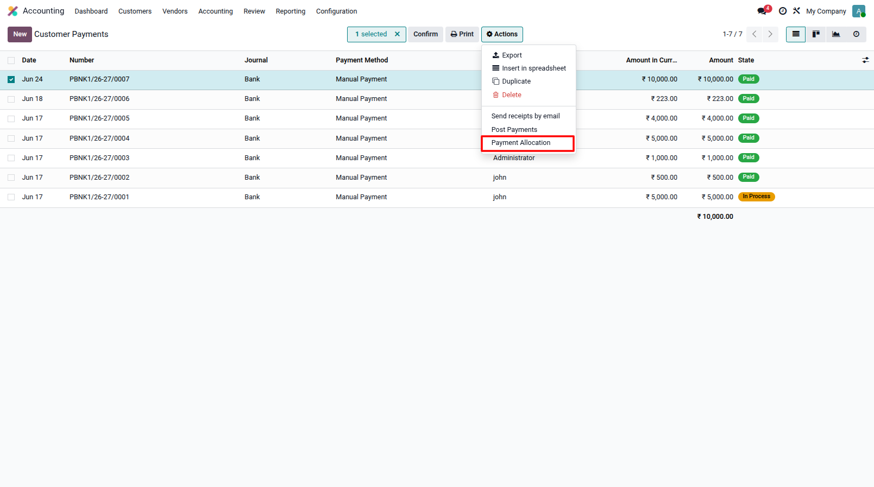Screen dimensions: 874x487
Task: Click the Odoo Accounting app logo icon
Action: coord(12,11)
